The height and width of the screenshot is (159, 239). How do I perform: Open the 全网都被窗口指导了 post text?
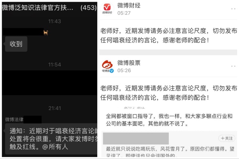click(x=169, y=120)
